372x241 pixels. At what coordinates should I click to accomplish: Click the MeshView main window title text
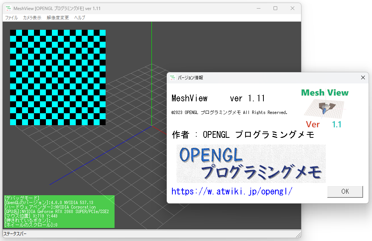point(57,9)
